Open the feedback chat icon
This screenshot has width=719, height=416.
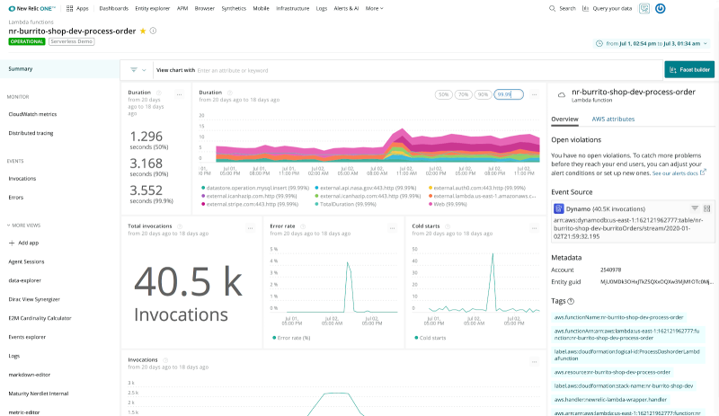click(644, 8)
